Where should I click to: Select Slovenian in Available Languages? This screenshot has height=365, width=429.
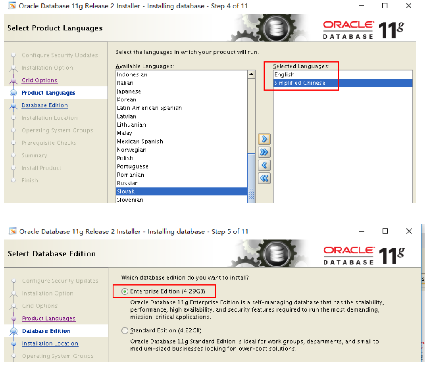click(x=182, y=200)
